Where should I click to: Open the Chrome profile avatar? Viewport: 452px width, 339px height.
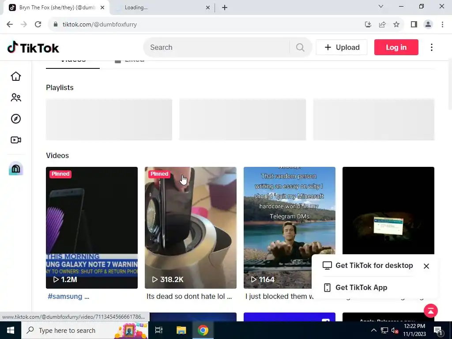[428, 25]
